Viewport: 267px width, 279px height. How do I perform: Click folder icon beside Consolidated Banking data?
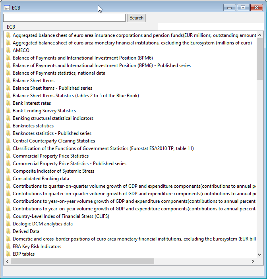8,179
